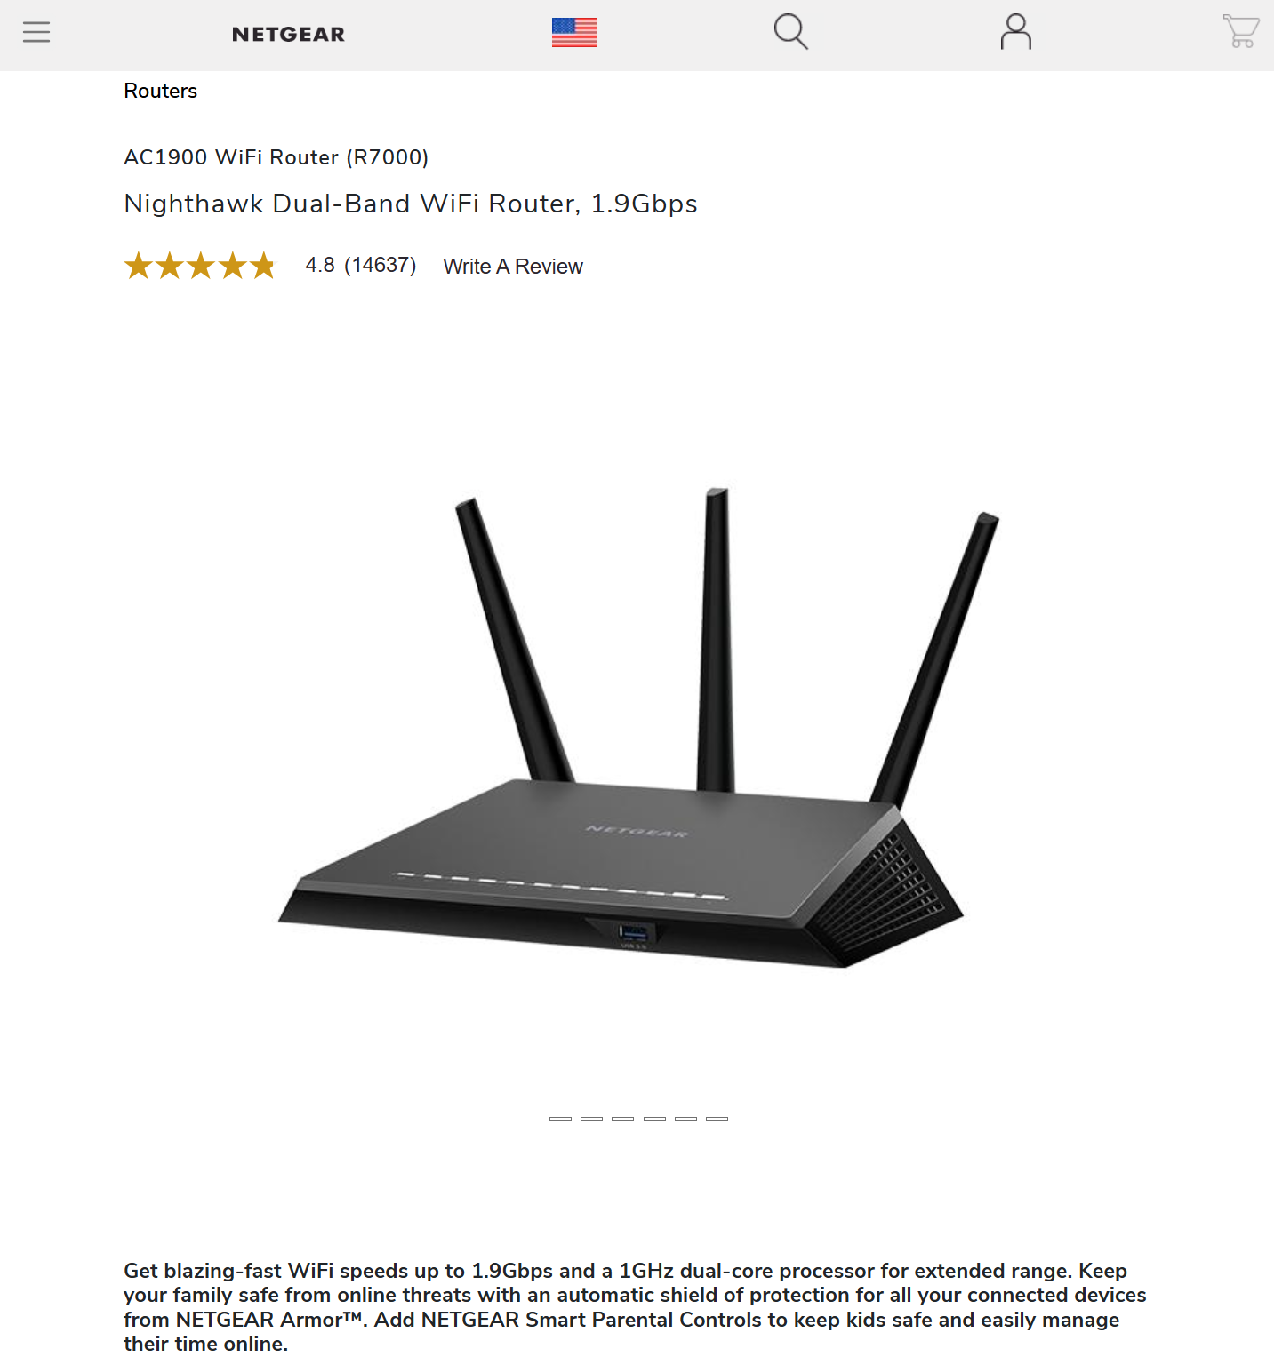Select the sixth carousel slide indicator
Image resolution: width=1274 pixels, height=1365 pixels.
[717, 1119]
